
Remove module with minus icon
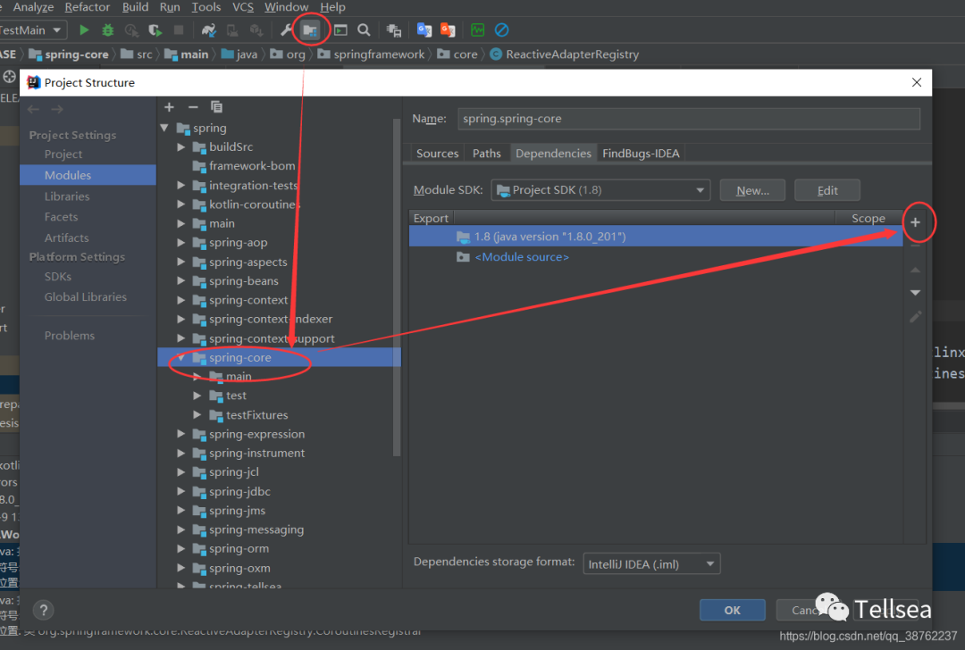click(x=193, y=107)
